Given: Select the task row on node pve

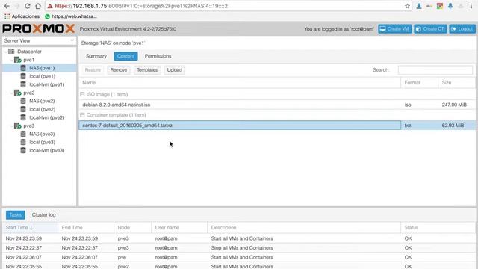Looking at the screenshot, I should (x=239, y=257).
